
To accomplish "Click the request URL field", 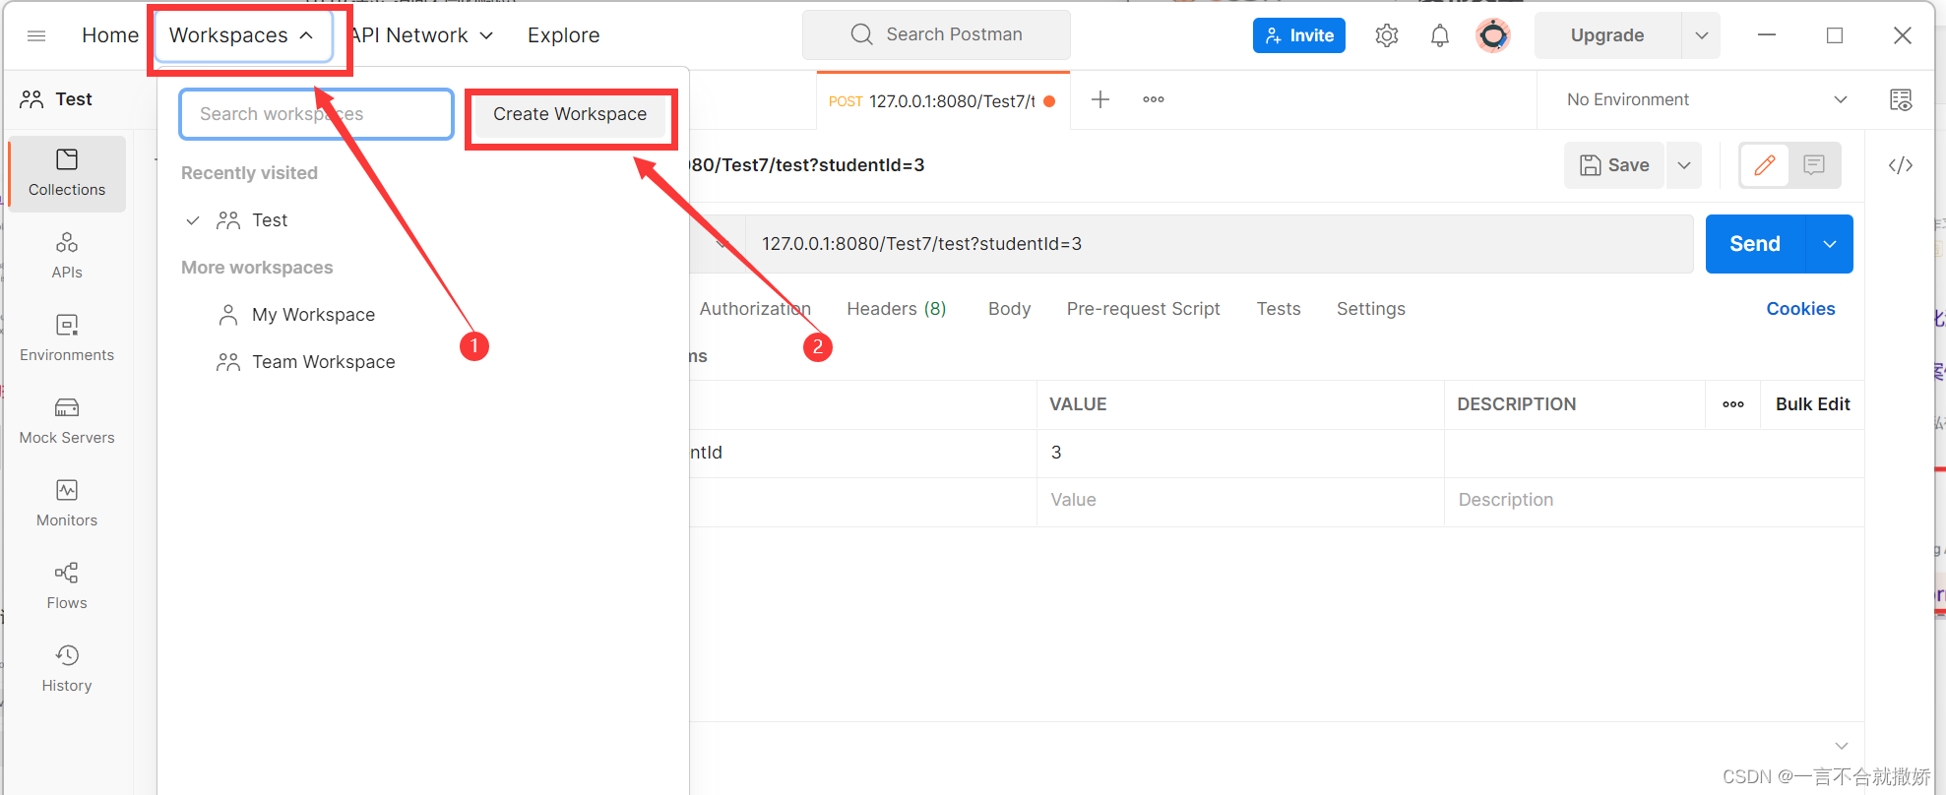I will (1219, 244).
